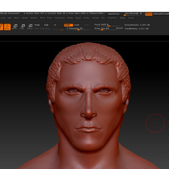Activate the Rotate transform icon
Viewport: 169px width, 169px height.
[30, 27]
